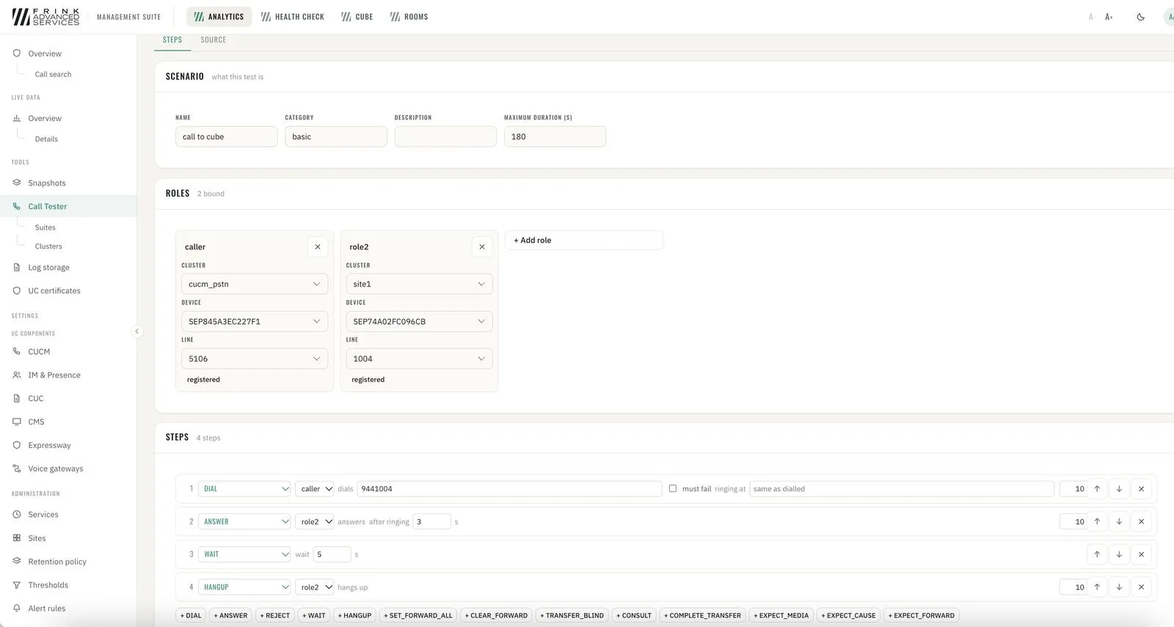Delete the HANGUP step
The image size is (1174, 627).
[1141, 587]
